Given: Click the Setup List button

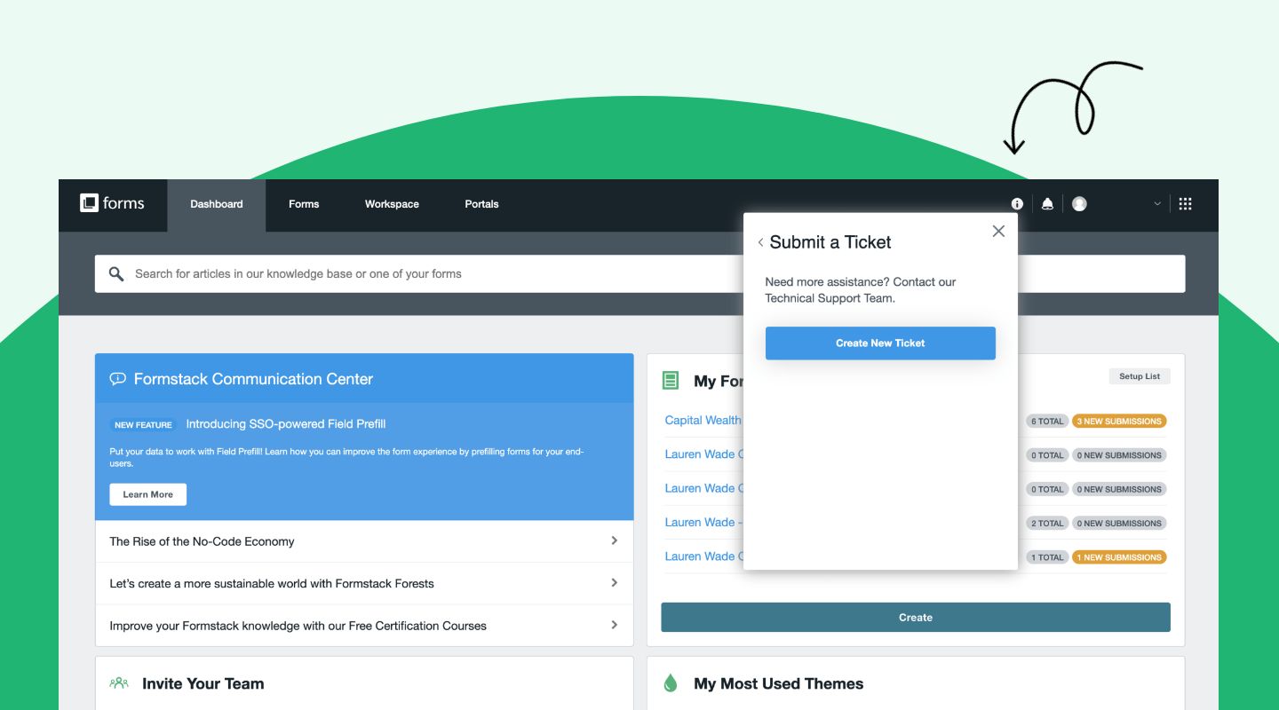Looking at the screenshot, I should 1140,375.
